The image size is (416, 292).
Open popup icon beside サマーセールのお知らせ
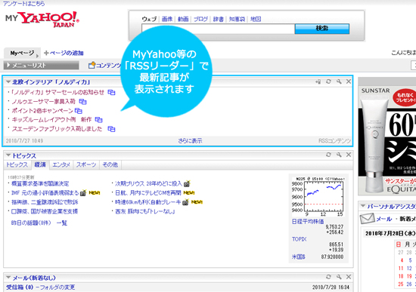tap(111, 92)
